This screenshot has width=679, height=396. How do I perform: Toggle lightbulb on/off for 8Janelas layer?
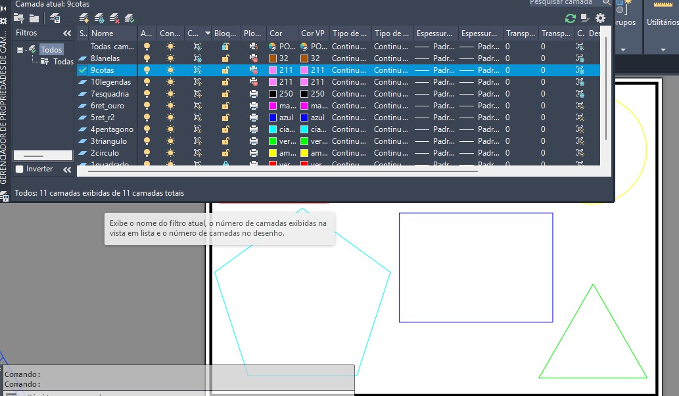(x=147, y=58)
